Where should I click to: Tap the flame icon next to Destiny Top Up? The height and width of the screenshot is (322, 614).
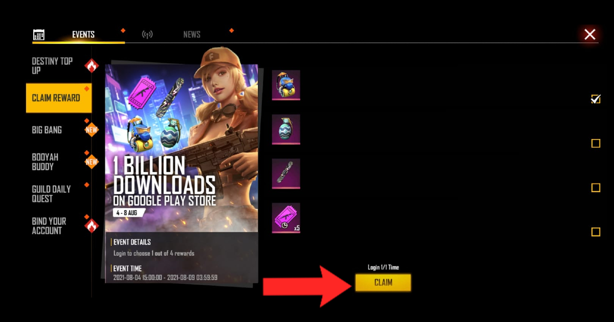(92, 65)
